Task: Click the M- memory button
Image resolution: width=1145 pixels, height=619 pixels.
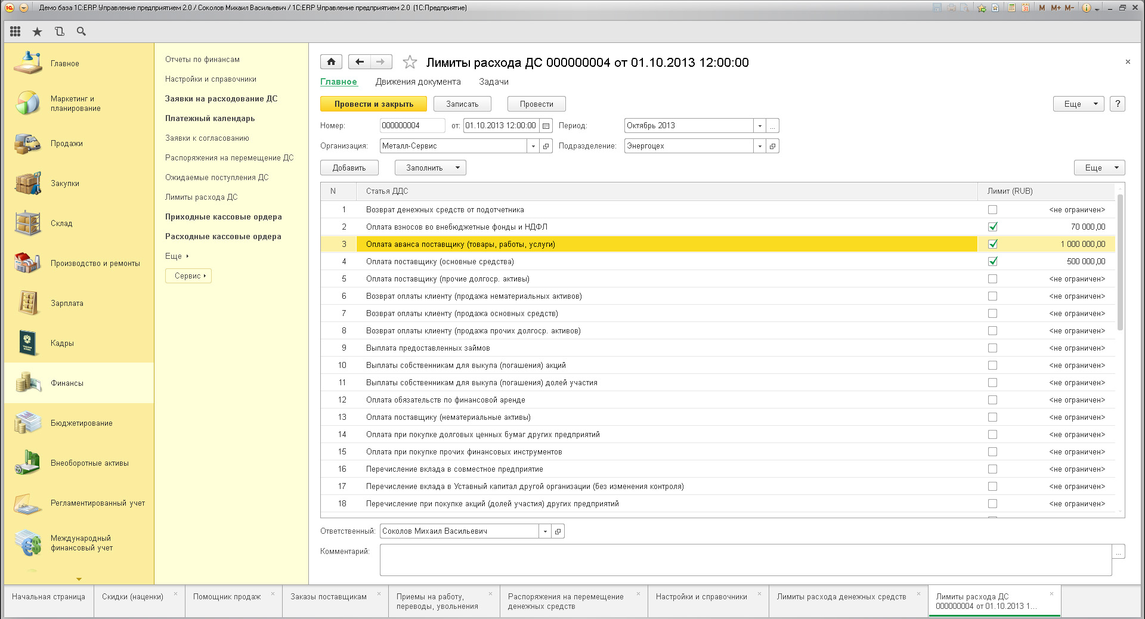Action: coord(1069,8)
